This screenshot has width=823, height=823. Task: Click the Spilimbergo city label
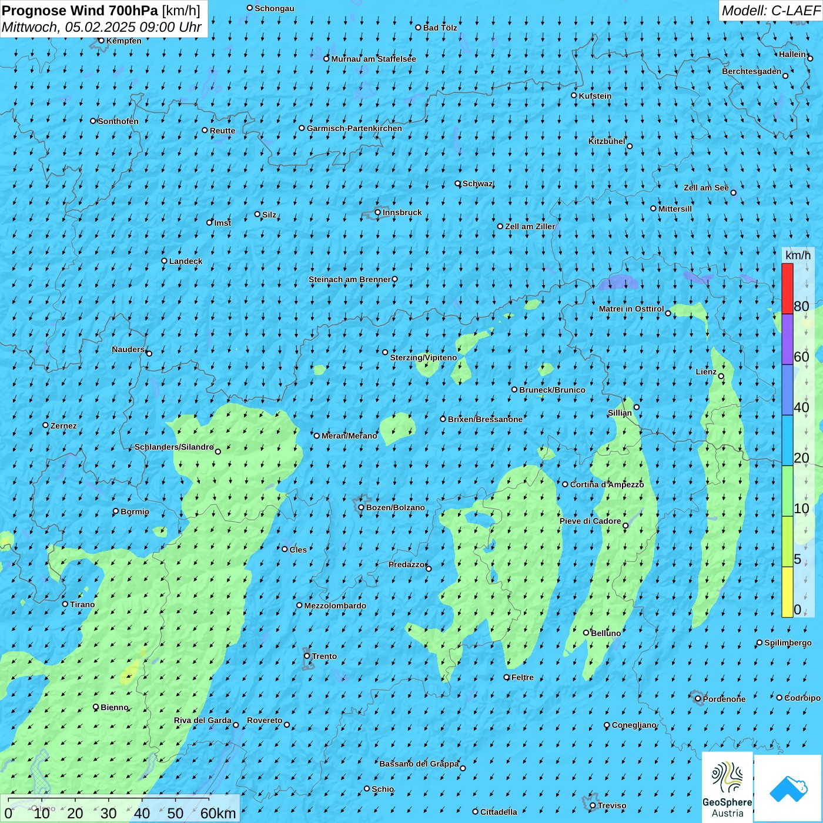(788, 643)
